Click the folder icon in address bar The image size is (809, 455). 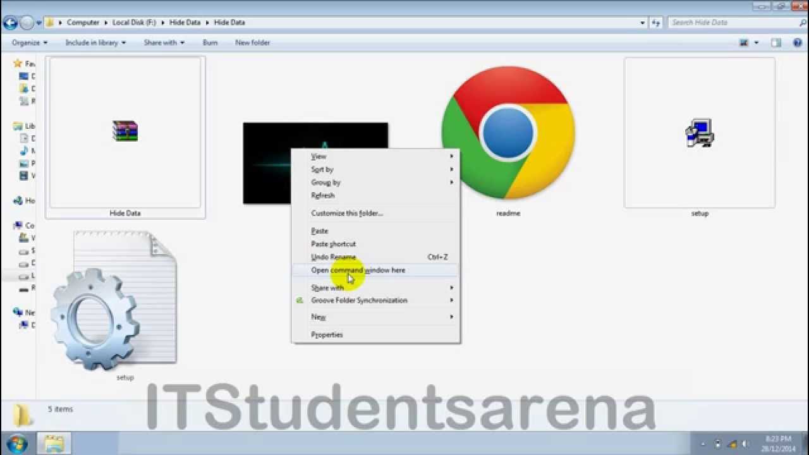[x=51, y=22]
